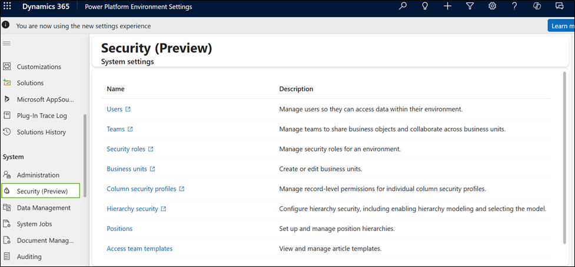
Task: Click the plus quick create icon
Action: [x=447, y=6]
